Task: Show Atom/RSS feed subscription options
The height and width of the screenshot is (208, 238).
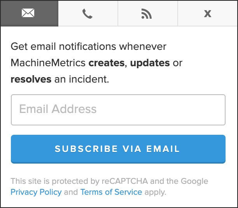Action: coord(148,13)
